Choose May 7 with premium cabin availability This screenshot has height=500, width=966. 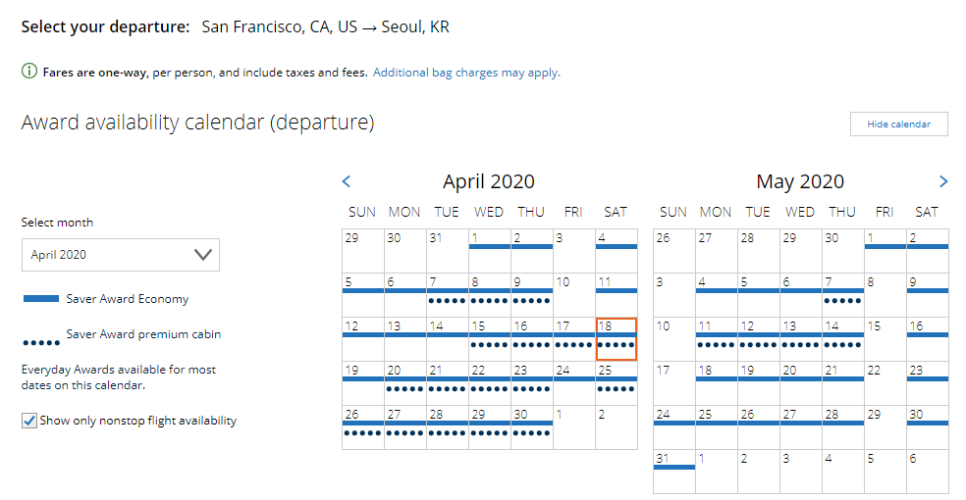pos(842,294)
